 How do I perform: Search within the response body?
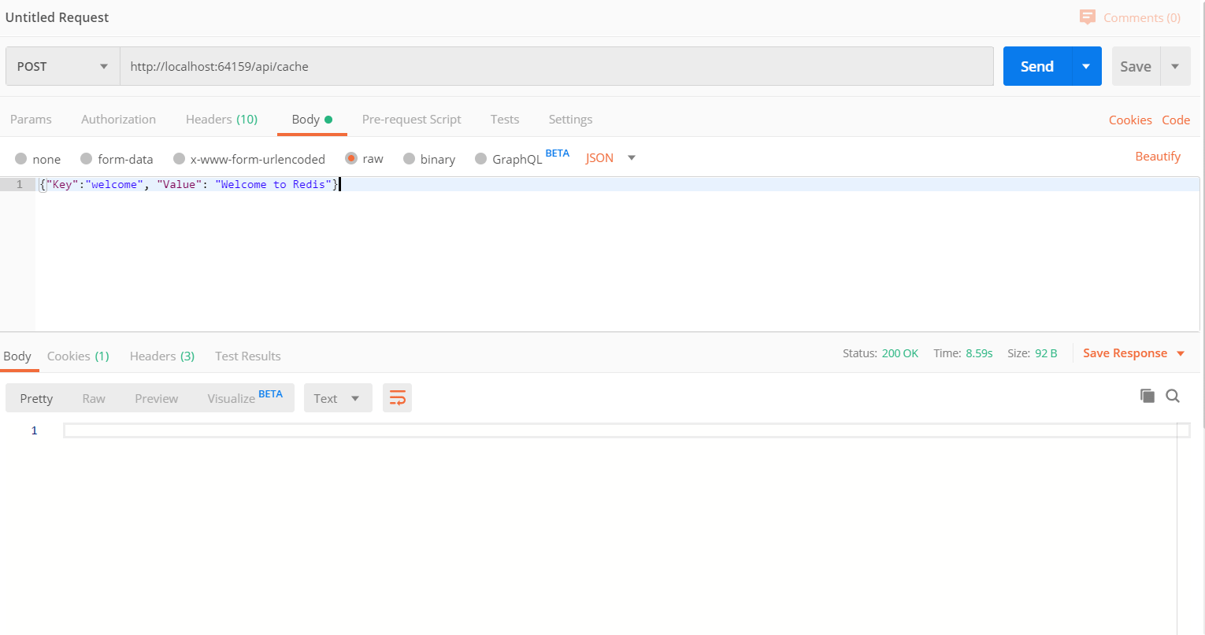pyautogui.click(x=1173, y=396)
